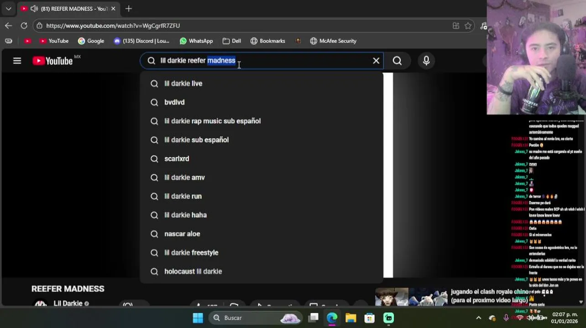The height and width of the screenshot is (328, 586).
Task: Reload the page with refresh button
Action: [x=24, y=26]
